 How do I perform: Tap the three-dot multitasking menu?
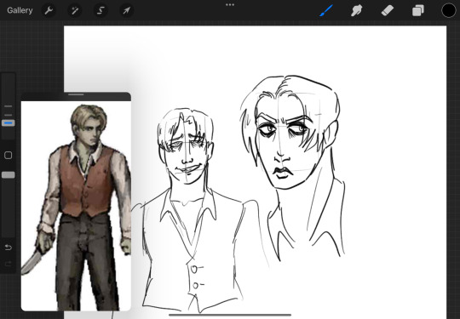point(230,5)
